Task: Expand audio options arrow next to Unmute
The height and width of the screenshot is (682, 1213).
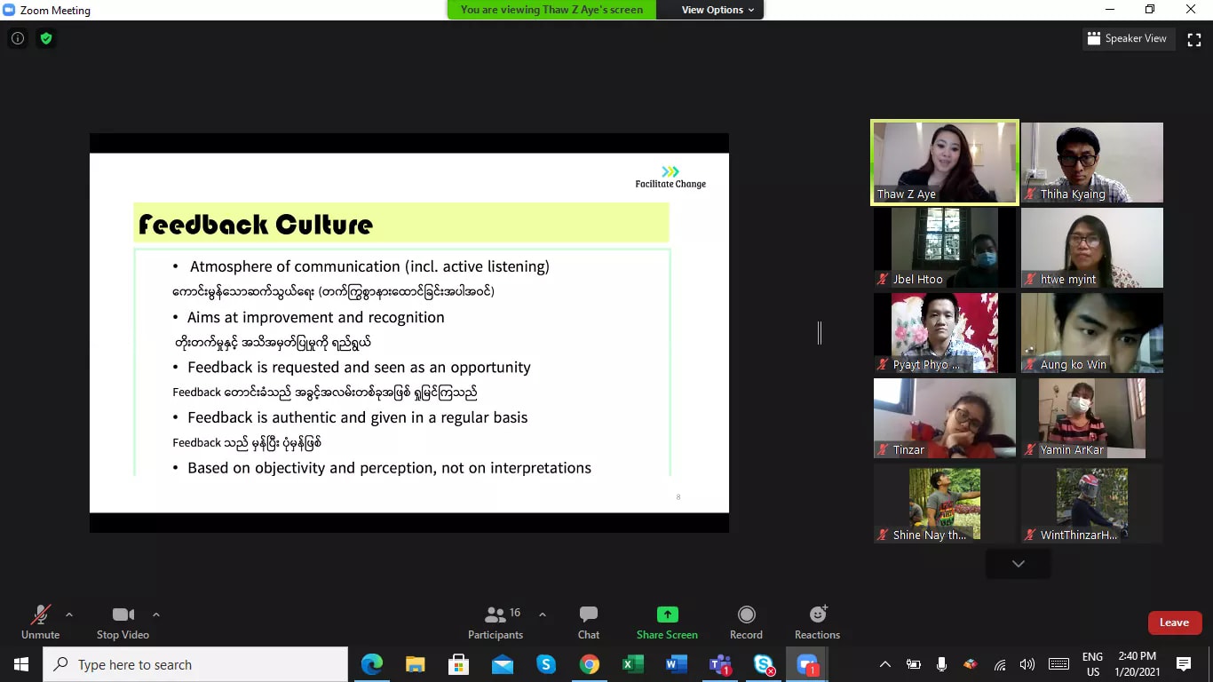Action: pos(69,615)
